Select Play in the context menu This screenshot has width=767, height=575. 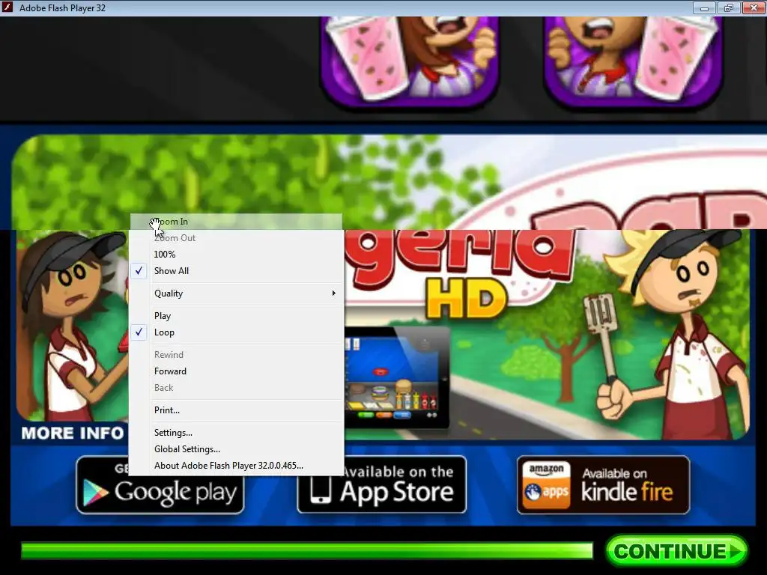tap(236, 316)
